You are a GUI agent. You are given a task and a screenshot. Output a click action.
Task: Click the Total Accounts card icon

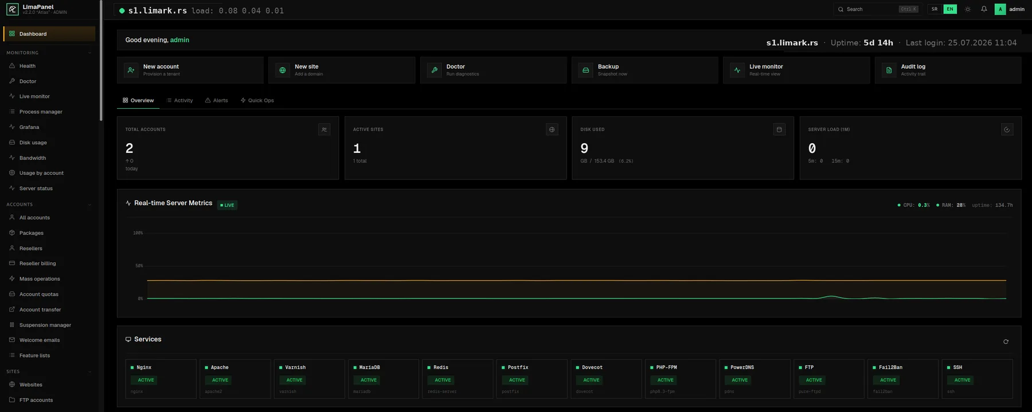(x=325, y=130)
